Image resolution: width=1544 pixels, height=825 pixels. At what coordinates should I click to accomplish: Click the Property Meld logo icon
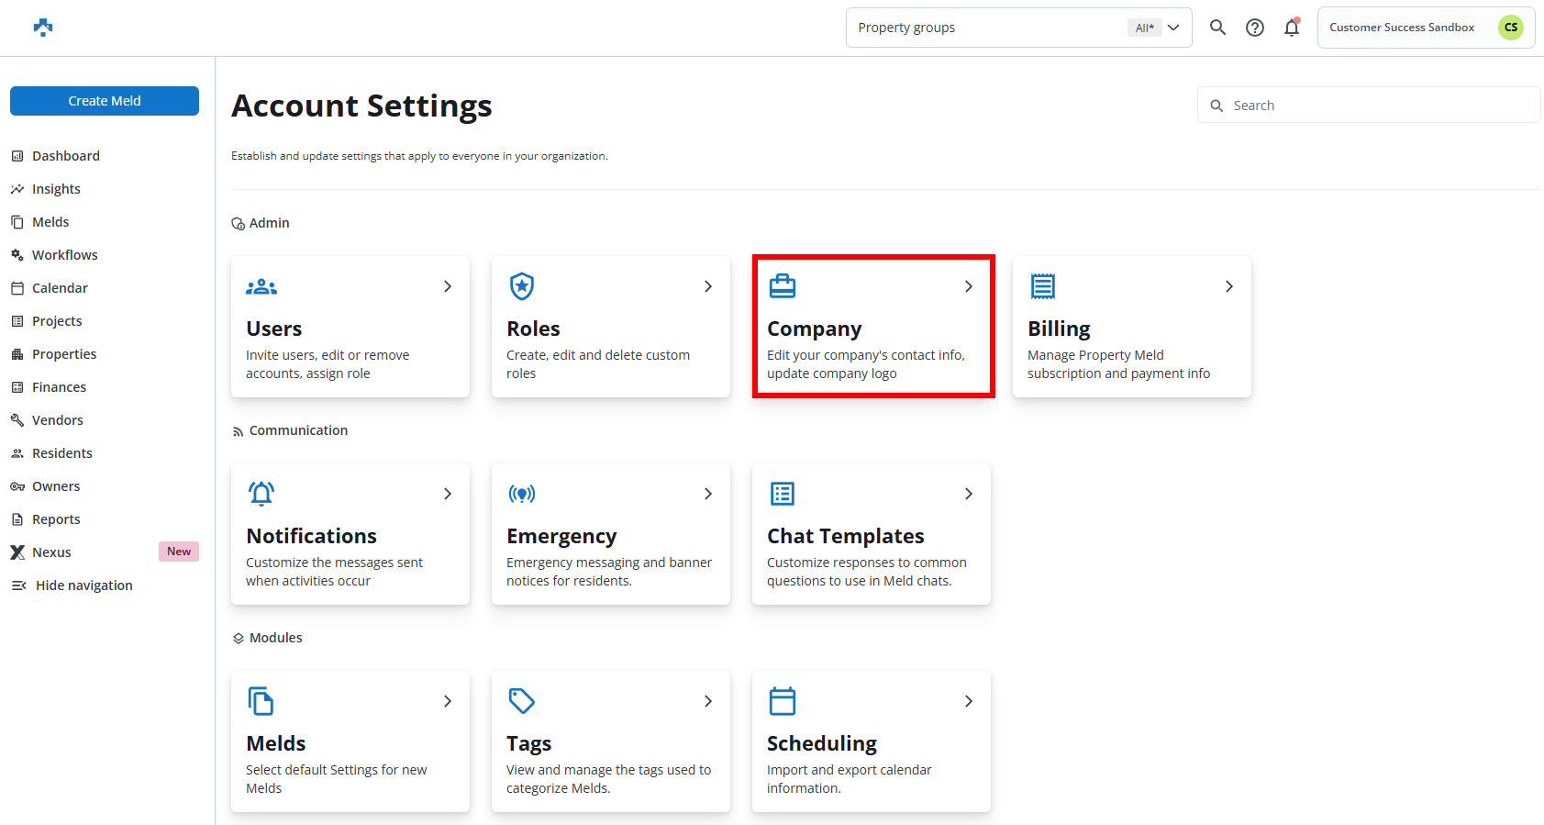click(43, 28)
